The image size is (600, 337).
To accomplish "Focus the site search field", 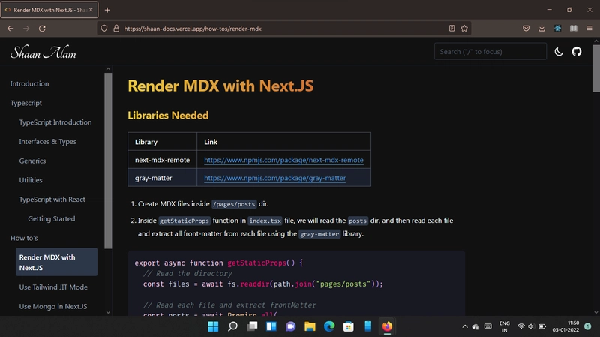I will (490, 51).
